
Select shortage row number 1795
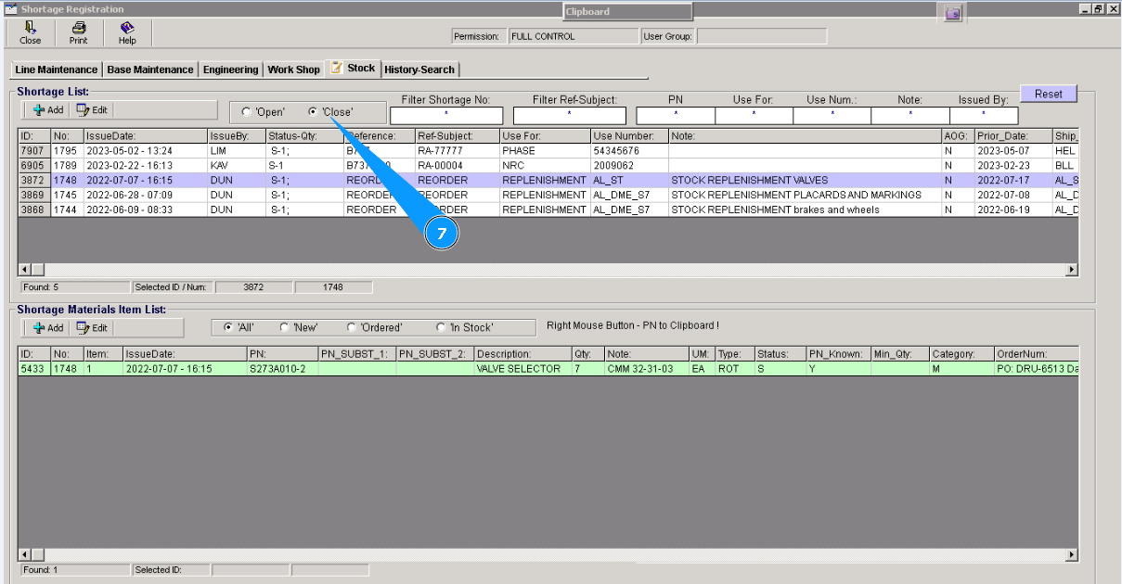click(64, 150)
